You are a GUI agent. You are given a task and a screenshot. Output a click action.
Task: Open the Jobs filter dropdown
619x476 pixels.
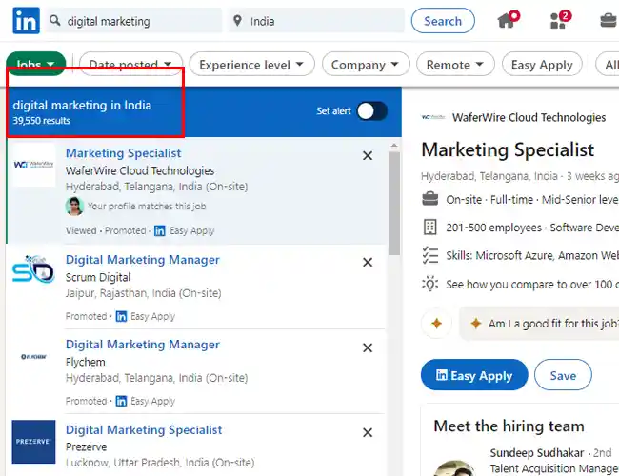pos(35,63)
